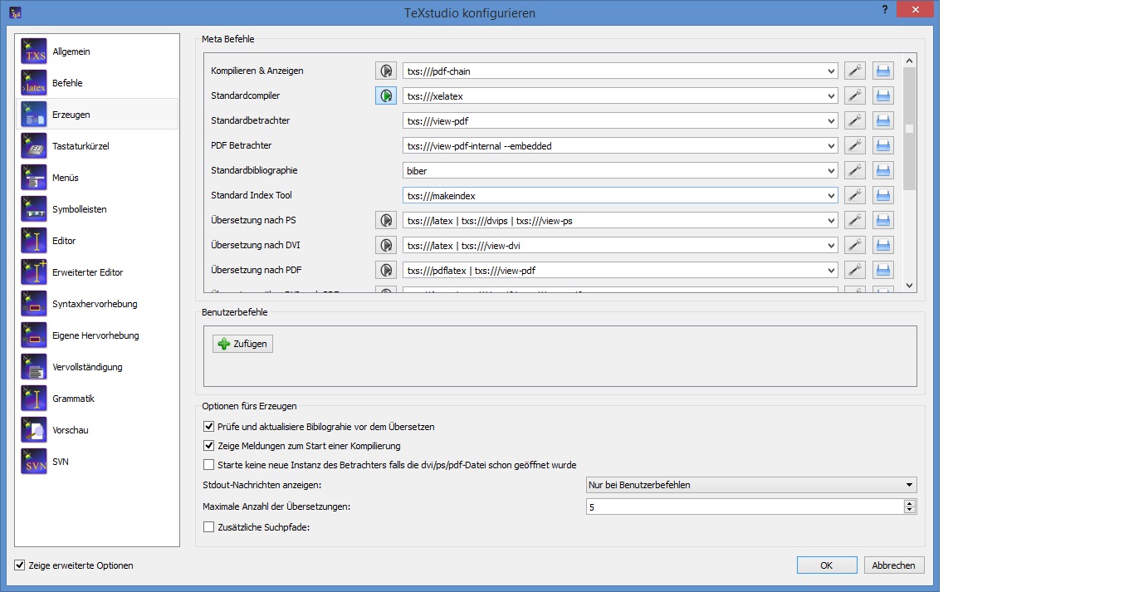1129x592 pixels.
Task: Open the Menüs settings icon
Action: 34,178
